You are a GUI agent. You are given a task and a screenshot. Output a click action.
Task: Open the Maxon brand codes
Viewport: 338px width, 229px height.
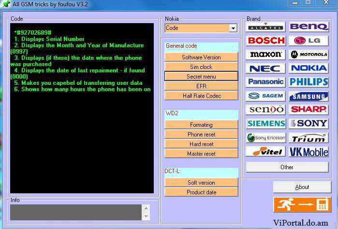265,54
